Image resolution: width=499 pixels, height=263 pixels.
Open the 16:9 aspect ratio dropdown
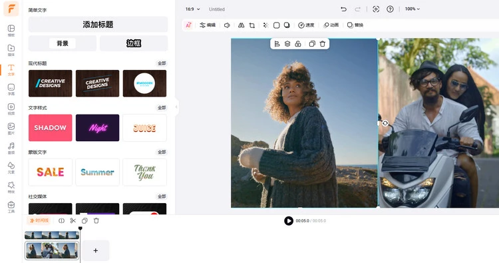[x=192, y=9]
